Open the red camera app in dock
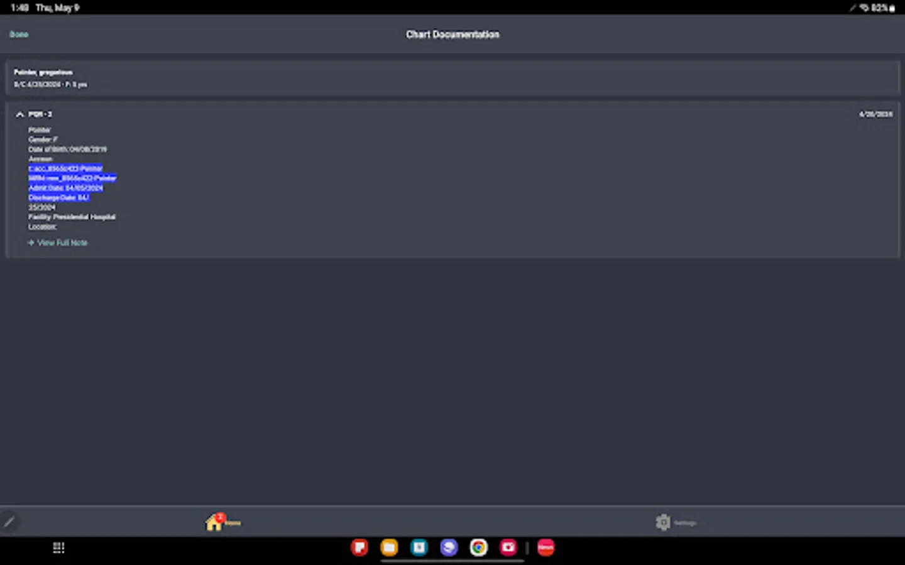The image size is (905, 565). pos(508,547)
